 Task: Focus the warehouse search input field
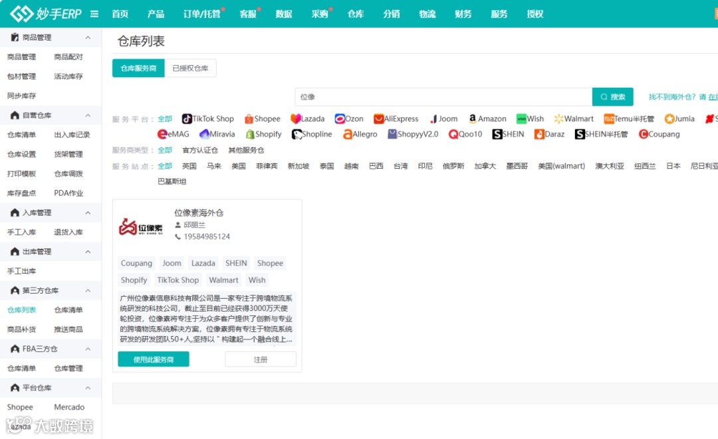(x=443, y=97)
